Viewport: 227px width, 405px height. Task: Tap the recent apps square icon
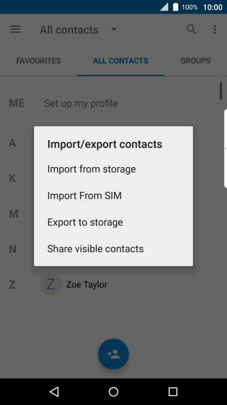click(173, 392)
